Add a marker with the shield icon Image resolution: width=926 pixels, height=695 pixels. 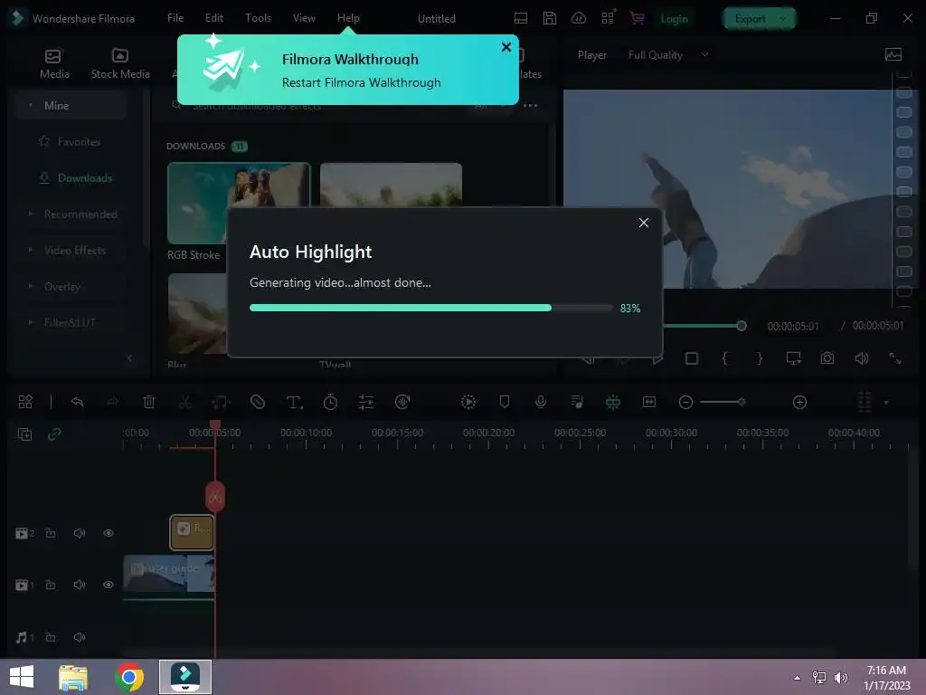(x=505, y=402)
